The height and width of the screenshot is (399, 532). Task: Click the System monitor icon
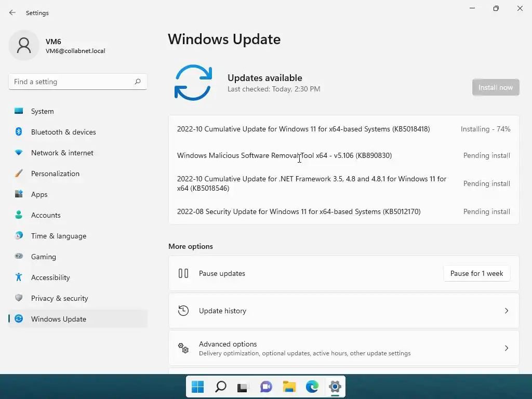(19, 111)
